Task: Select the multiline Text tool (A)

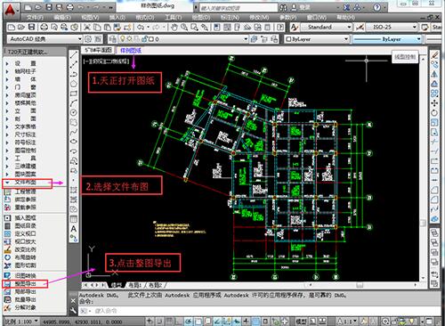Action: click(x=74, y=229)
